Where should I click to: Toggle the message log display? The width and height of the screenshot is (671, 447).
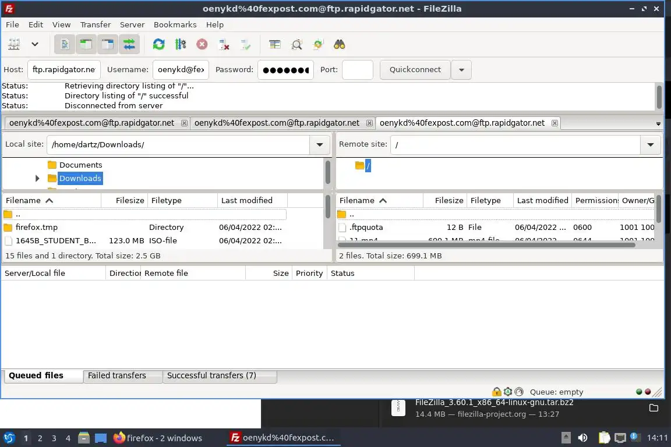[x=65, y=44]
